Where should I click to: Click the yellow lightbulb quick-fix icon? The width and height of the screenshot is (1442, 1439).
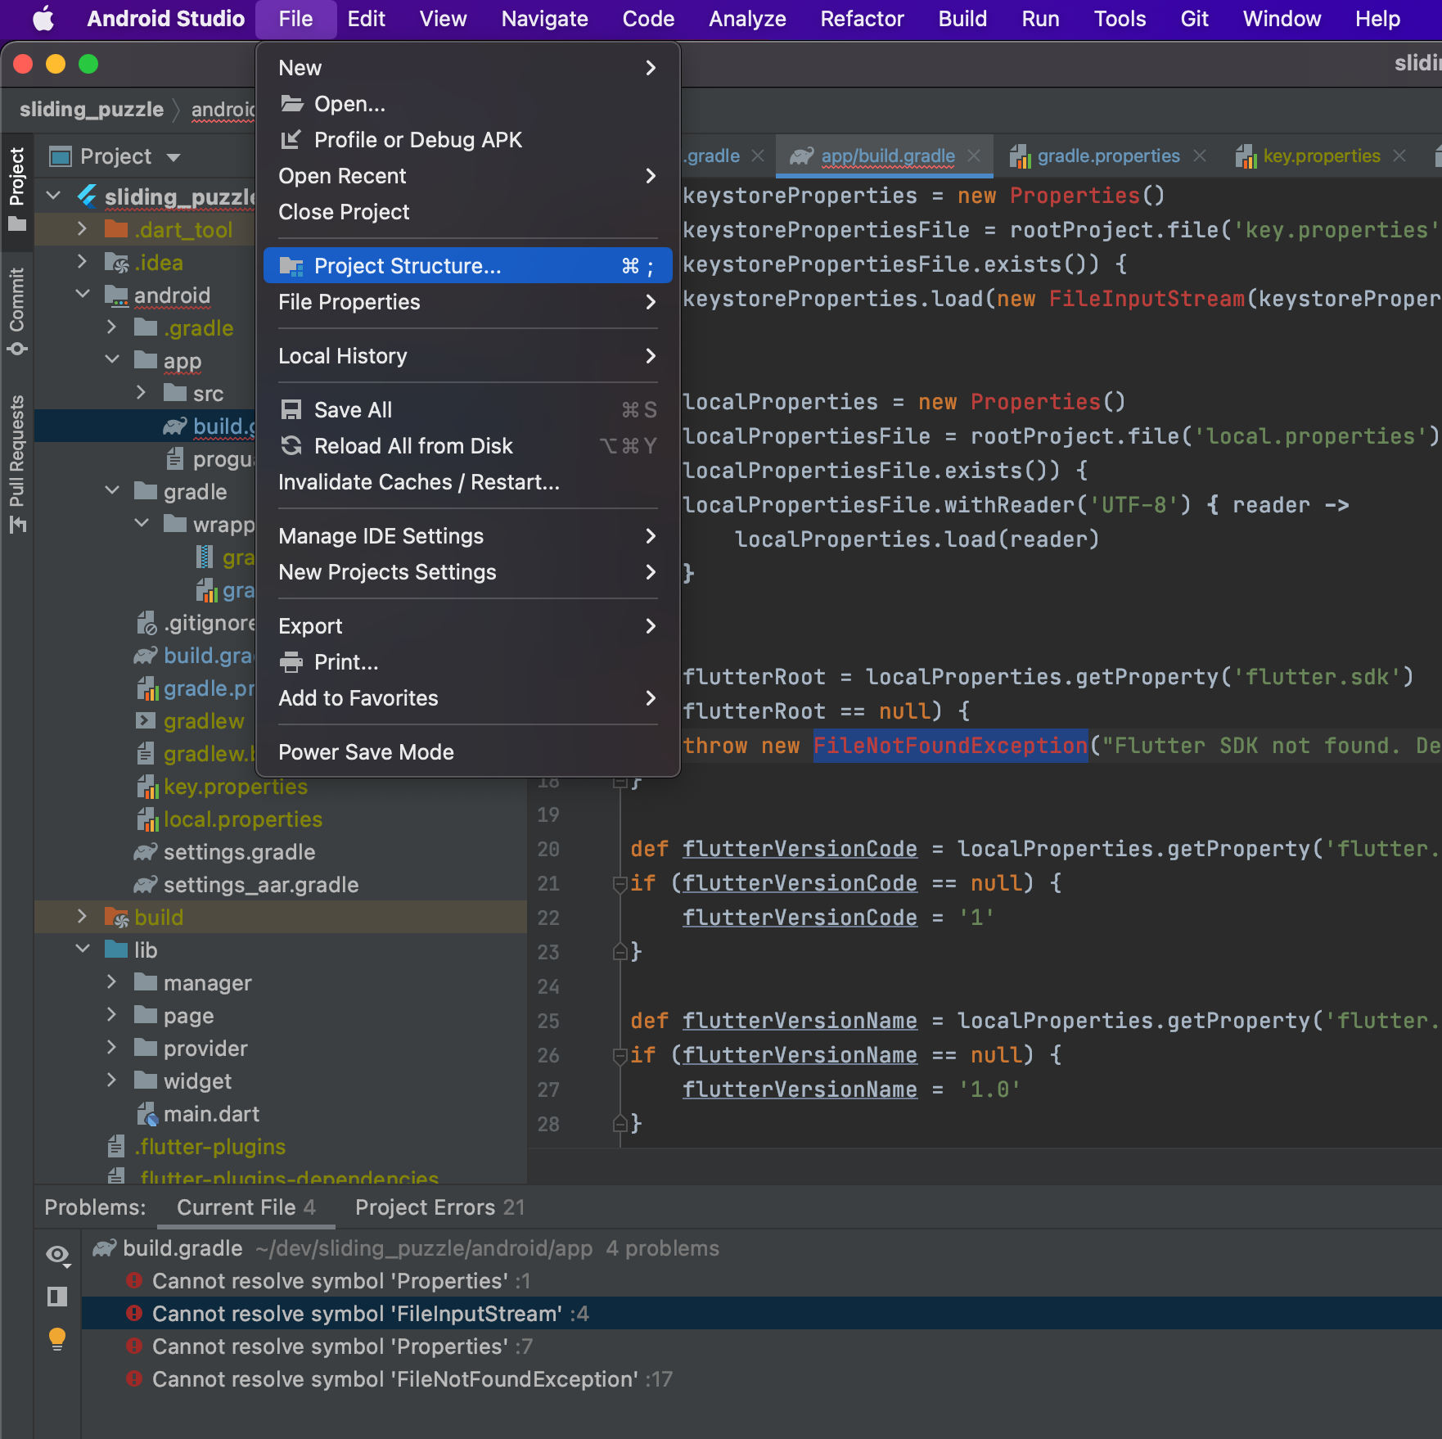[57, 1339]
